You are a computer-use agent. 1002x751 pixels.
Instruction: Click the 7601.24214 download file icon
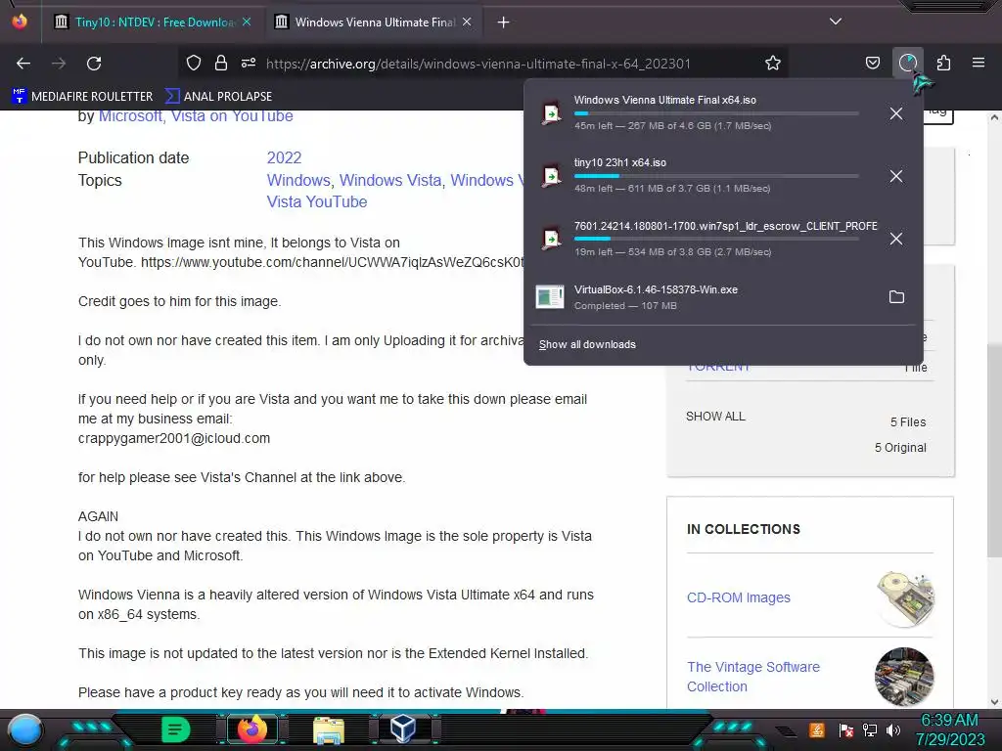coord(550,239)
